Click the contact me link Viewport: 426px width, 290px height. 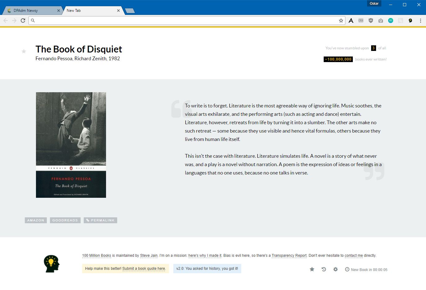[x=354, y=256]
